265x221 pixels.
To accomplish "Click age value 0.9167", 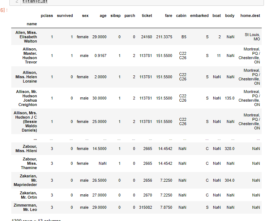I will (101, 56).
